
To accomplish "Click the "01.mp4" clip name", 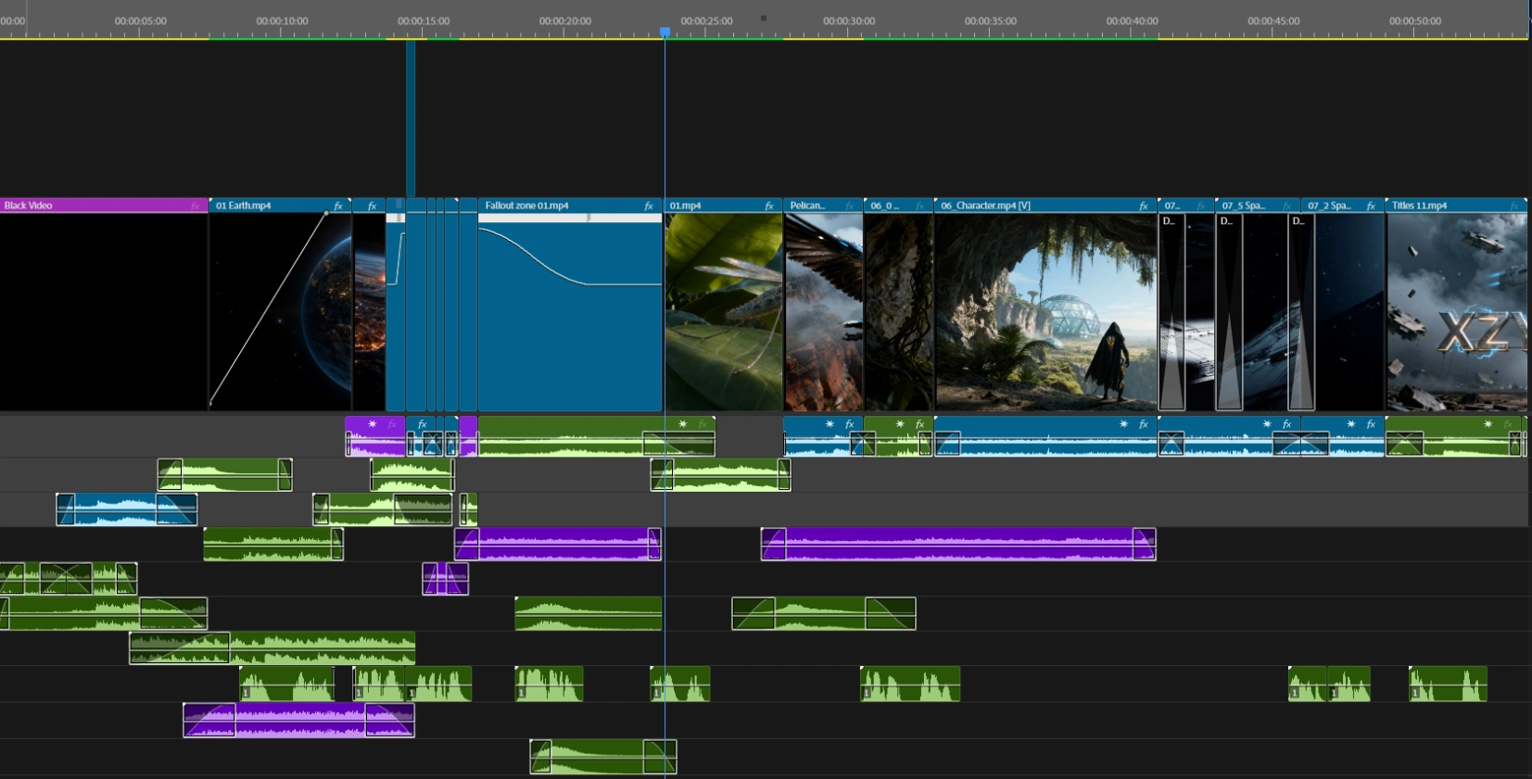I will coord(685,206).
